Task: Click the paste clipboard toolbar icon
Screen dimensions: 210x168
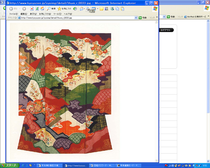Action: click(123, 9)
